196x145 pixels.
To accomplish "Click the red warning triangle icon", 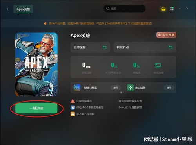I will coord(73,101).
